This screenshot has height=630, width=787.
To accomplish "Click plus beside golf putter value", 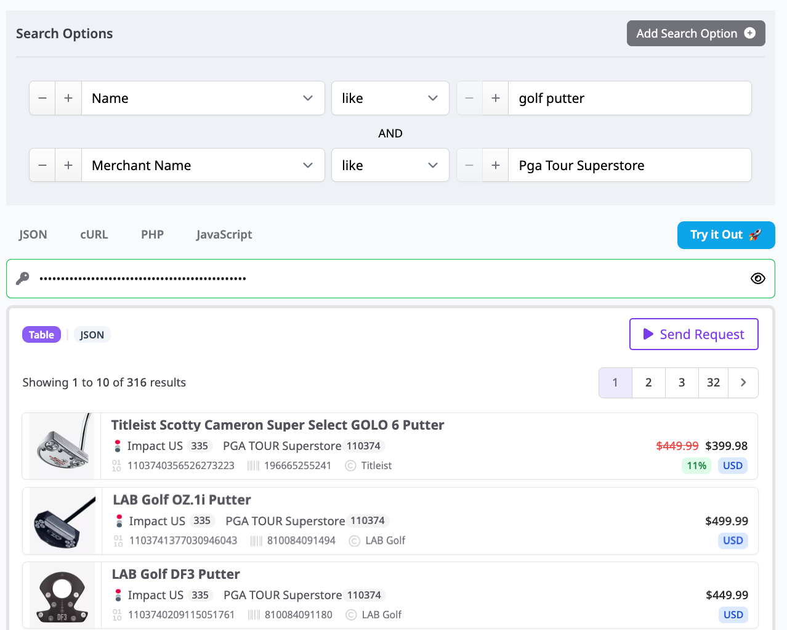I will pos(496,98).
